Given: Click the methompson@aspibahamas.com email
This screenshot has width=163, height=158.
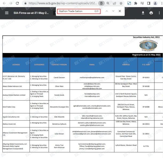Looking at the screenshot, I should [x=92, y=78].
